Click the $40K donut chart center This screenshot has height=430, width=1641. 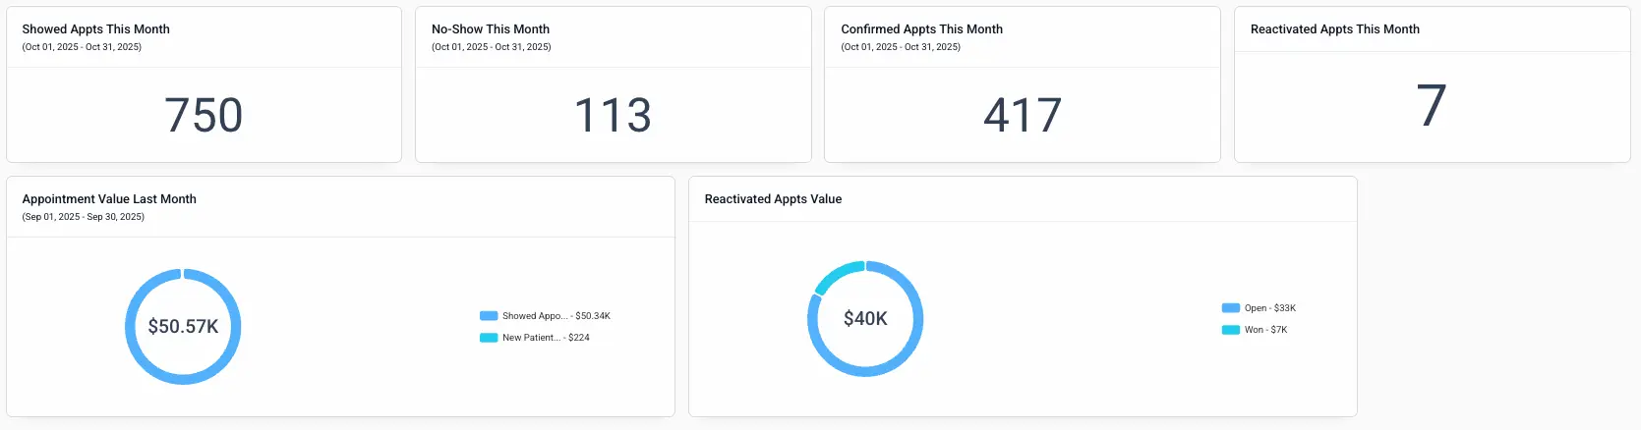pyautogui.click(x=865, y=319)
